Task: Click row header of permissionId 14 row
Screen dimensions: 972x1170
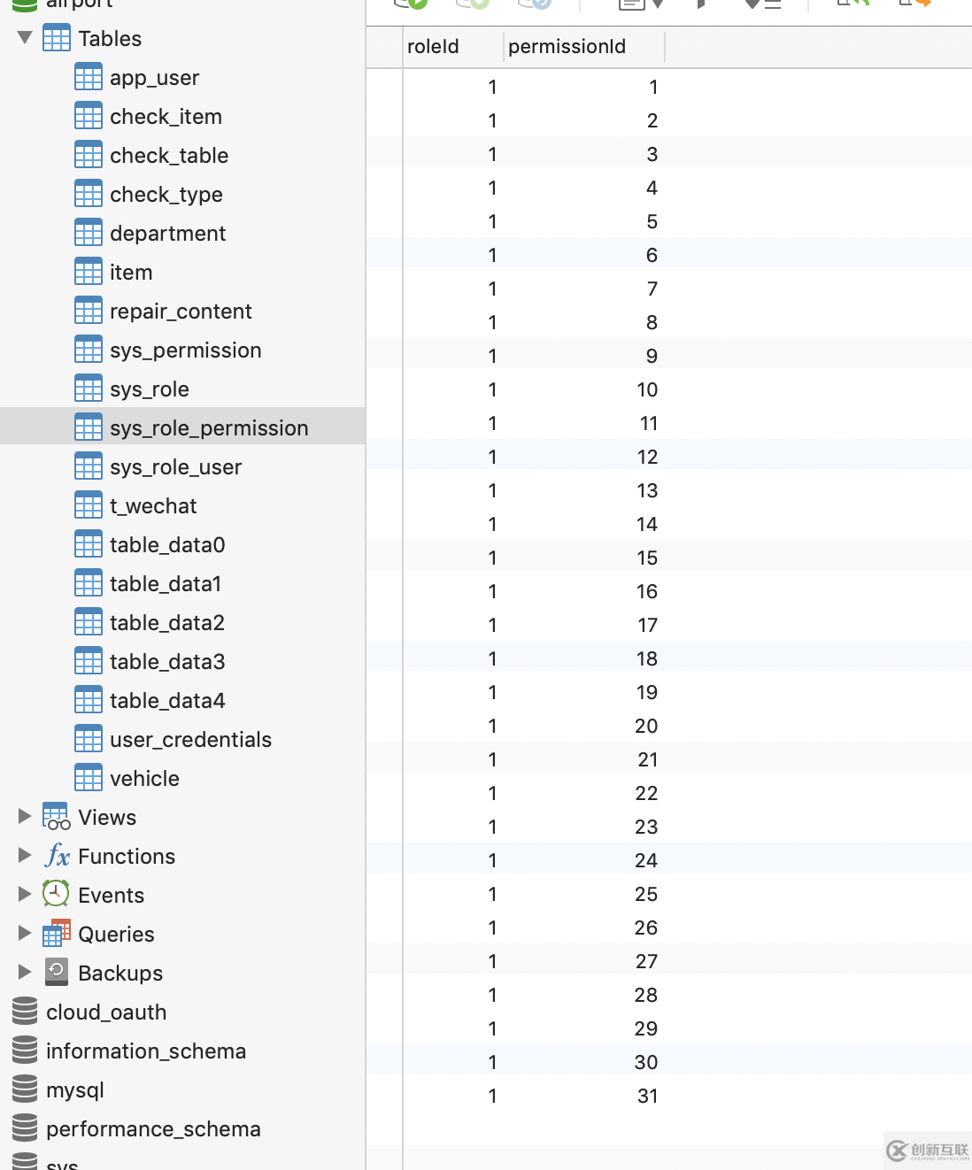Action: (384, 524)
